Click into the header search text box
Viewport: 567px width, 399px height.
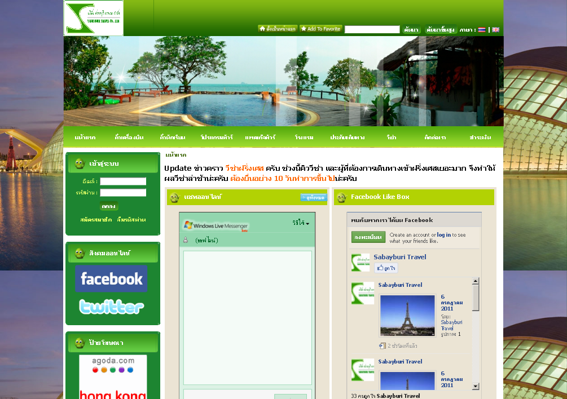point(372,29)
